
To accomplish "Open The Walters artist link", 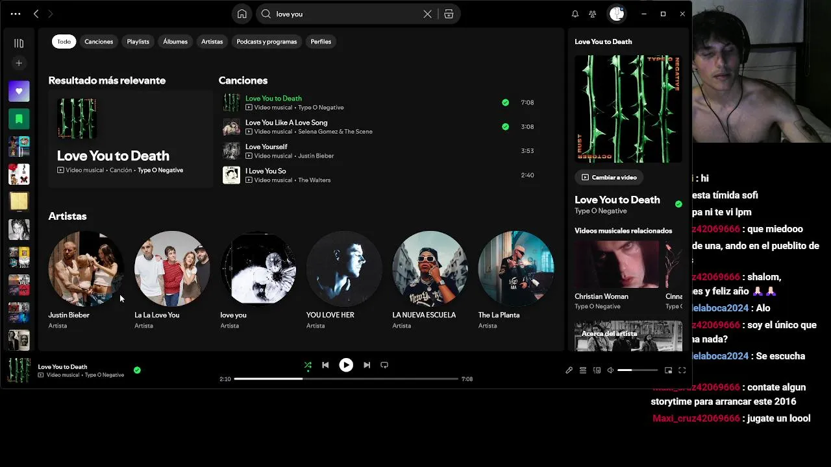I will click(314, 180).
